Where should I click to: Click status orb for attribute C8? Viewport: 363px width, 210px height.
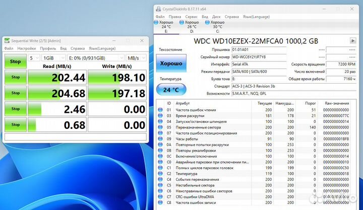tap(160, 202)
